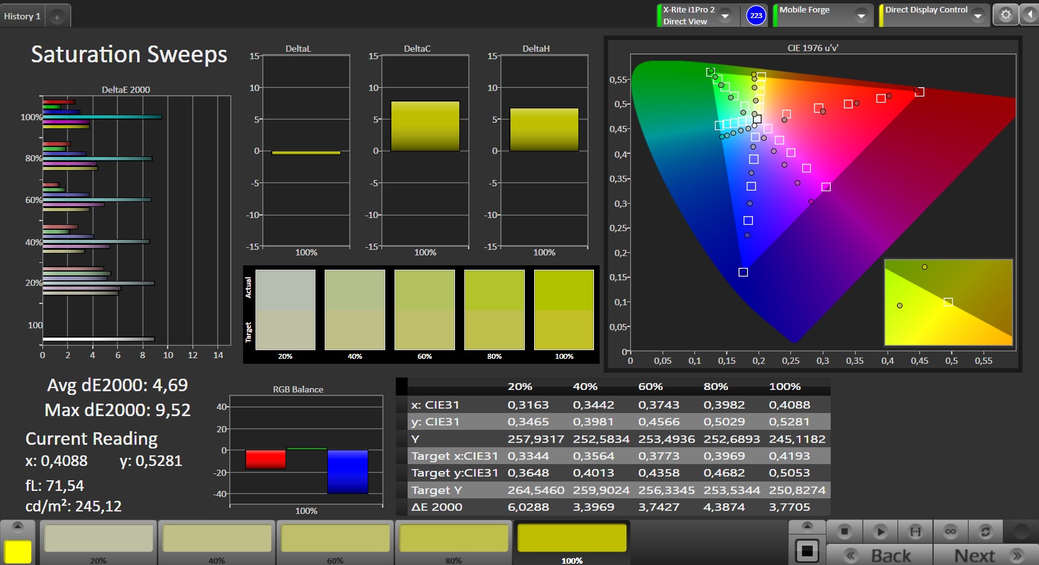The height and width of the screenshot is (565, 1039).
Task: Click the continuous read infinity icon
Action: click(x=950, y=531)
